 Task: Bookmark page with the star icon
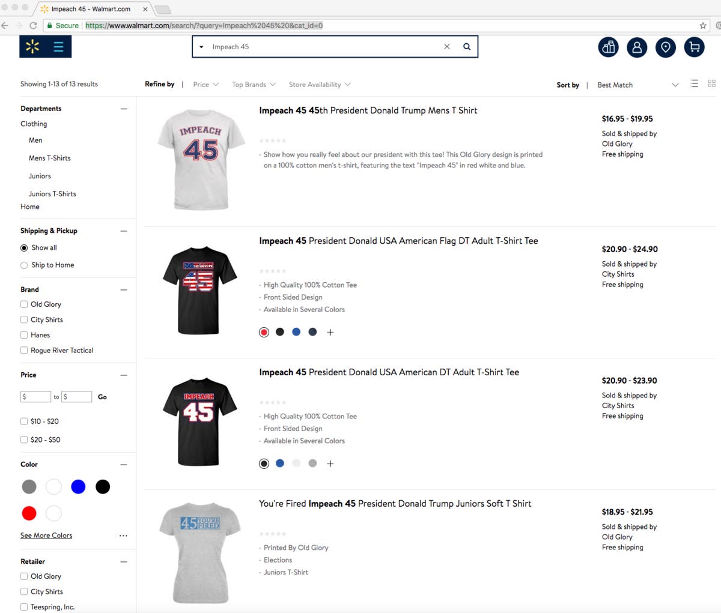coord(703,25)
